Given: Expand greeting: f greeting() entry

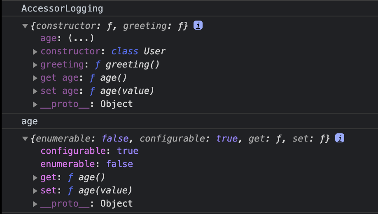Looking at the screenshot, I should tap(35, 65).
